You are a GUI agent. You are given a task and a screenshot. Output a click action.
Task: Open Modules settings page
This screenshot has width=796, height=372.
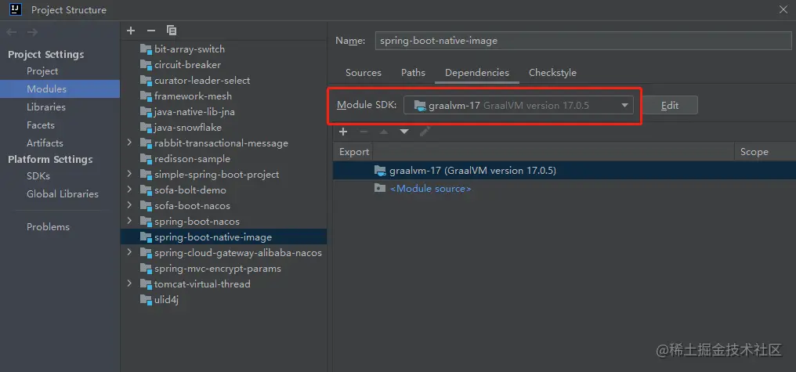[x=47, y=88]
